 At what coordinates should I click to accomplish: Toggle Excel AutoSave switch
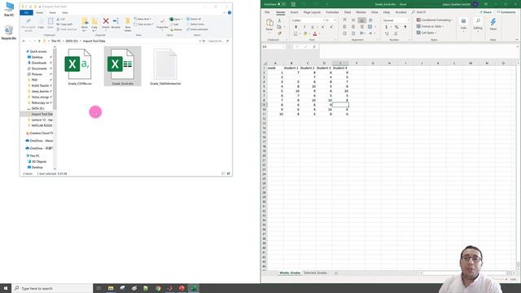(282, 4)
